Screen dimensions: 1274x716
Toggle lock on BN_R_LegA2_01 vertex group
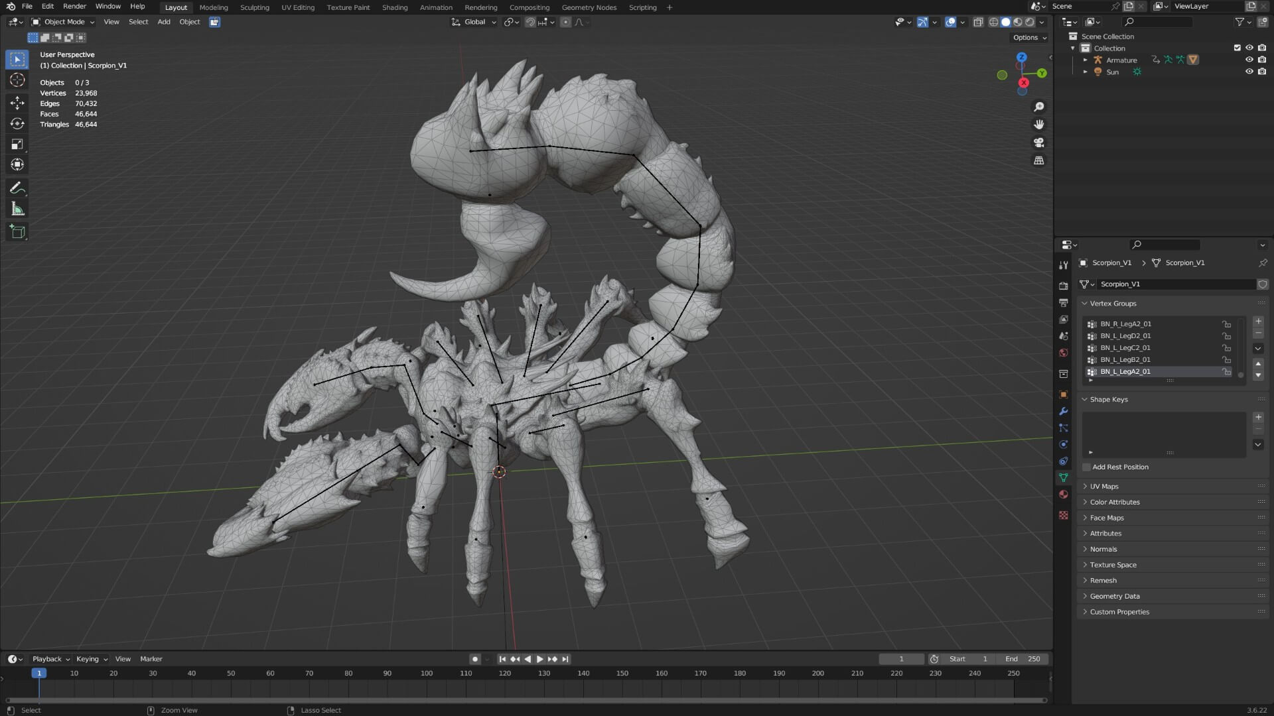(1227, 324)
